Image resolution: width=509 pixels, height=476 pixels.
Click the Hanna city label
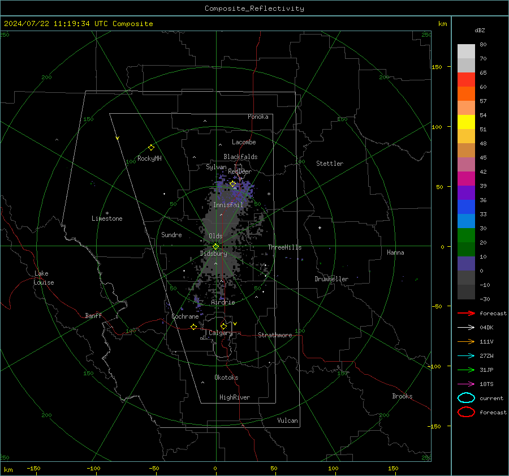[395, 252]
